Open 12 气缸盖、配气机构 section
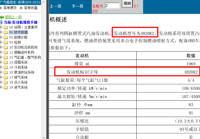 pyautogui.click(x=25, y=57)
